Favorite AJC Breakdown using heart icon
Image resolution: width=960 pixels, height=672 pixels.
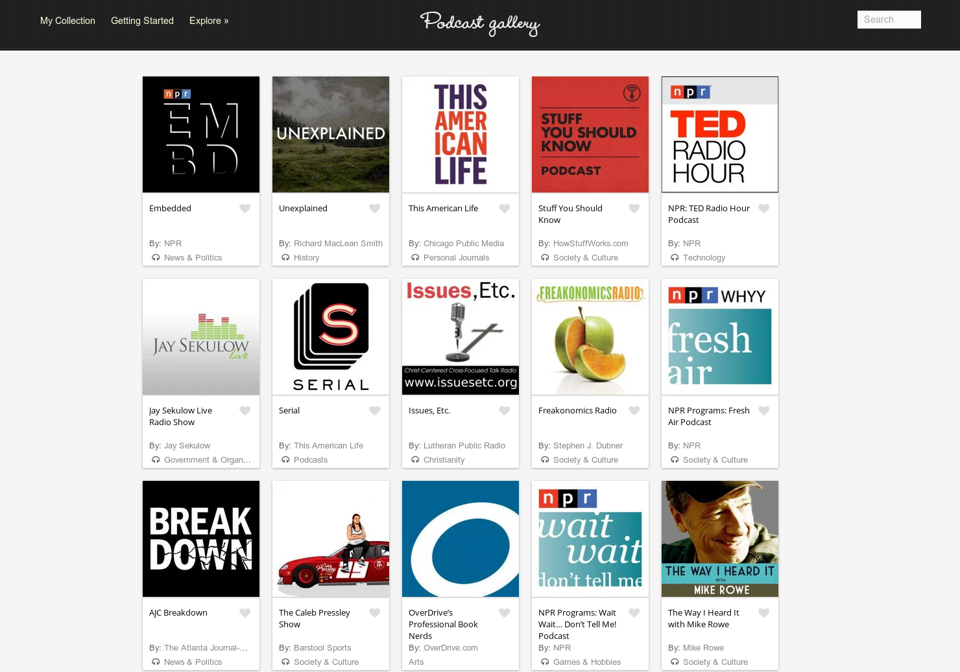[245, 613]
